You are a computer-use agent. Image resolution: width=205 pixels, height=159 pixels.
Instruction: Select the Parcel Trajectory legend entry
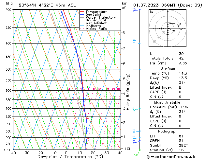100,18
